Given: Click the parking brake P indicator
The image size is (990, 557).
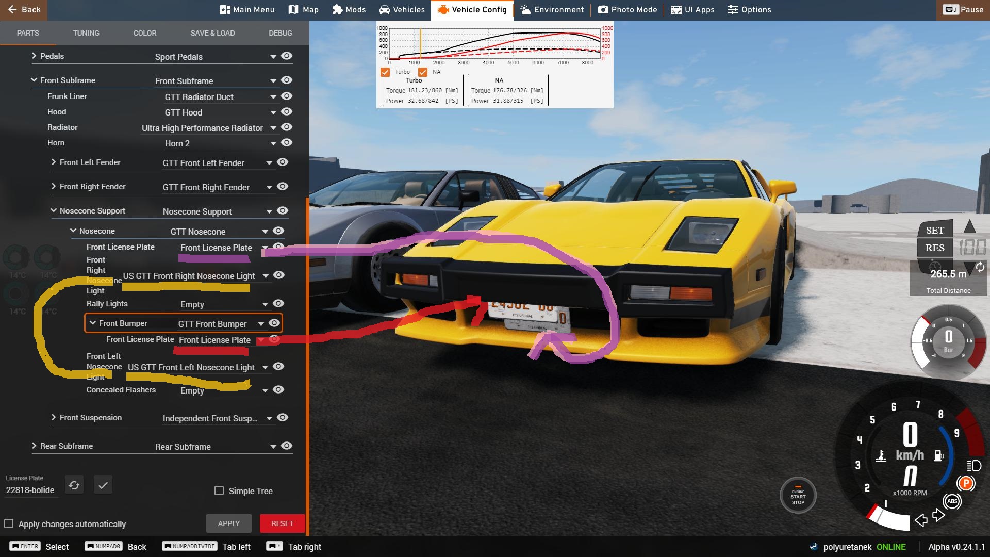Looking at the screenshot, I should coord(966,483).
